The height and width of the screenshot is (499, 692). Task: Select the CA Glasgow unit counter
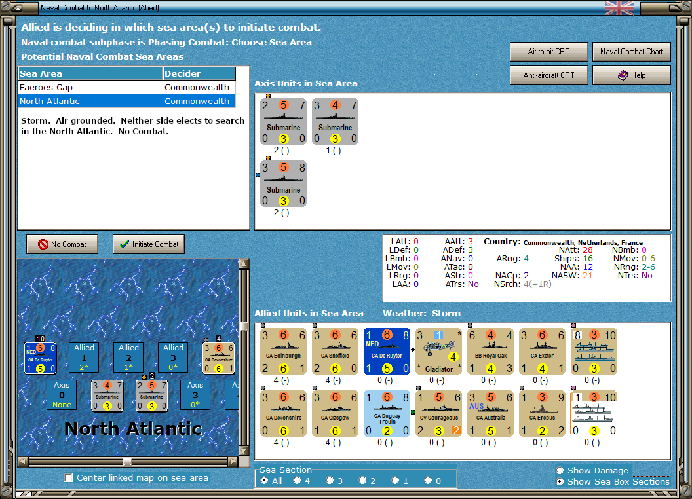point(335,413)
